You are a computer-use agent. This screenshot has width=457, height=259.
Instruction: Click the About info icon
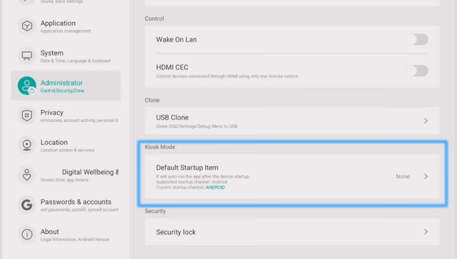[x=27, y=235]
